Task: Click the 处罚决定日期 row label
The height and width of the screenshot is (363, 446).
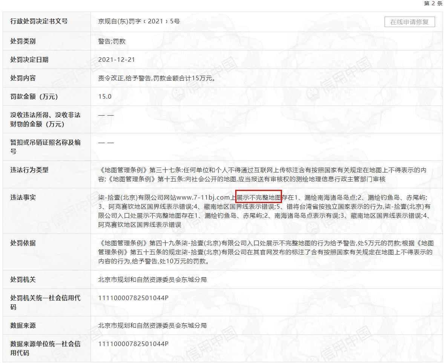Action: (29, 60)
